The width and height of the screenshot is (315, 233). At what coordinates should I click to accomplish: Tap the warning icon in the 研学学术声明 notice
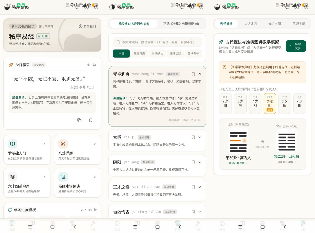(x=224, y=67)
